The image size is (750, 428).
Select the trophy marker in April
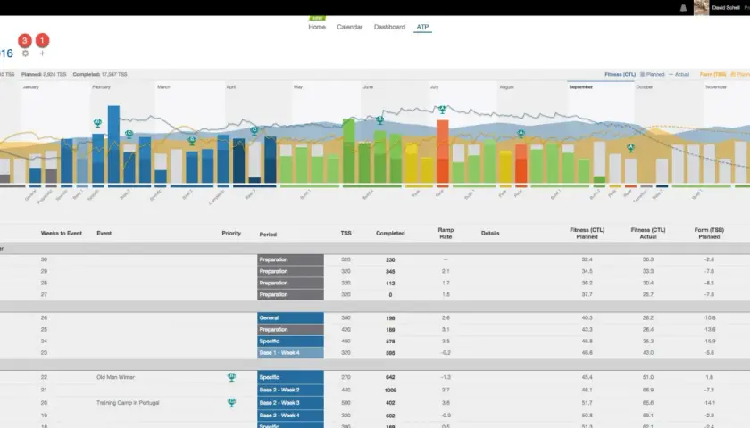[254, 130]
